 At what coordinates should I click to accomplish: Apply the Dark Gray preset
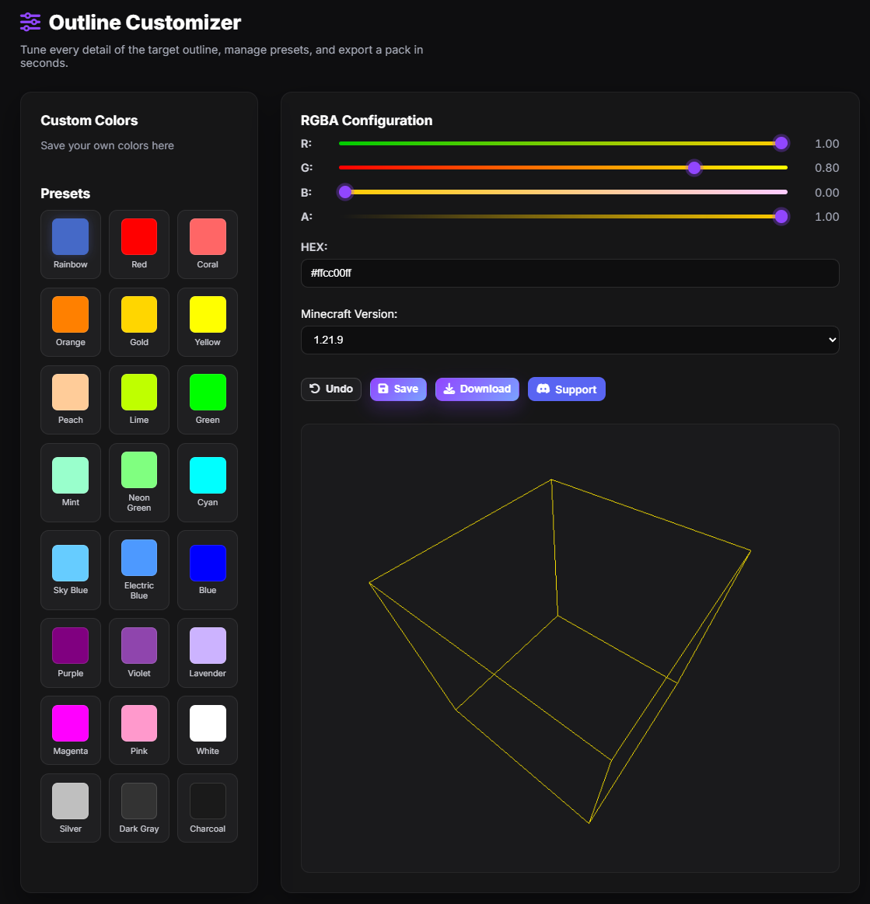pos(139,801)
